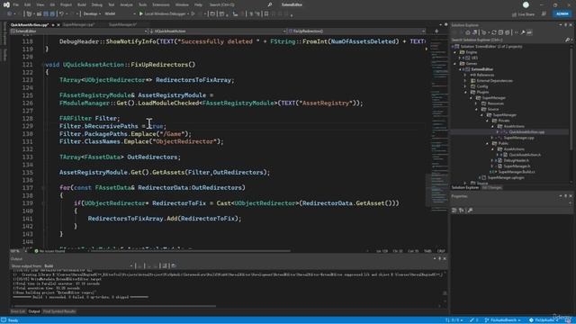The height and width of the screenshot is (324, 576).
Task: Collapse the FixUpRedirectors function outline at line 121
Action: click(43, 65)
